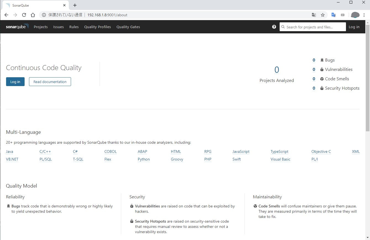Click the Quality Model heading
This screenshot has width=370, height=240.
[22, 186]
